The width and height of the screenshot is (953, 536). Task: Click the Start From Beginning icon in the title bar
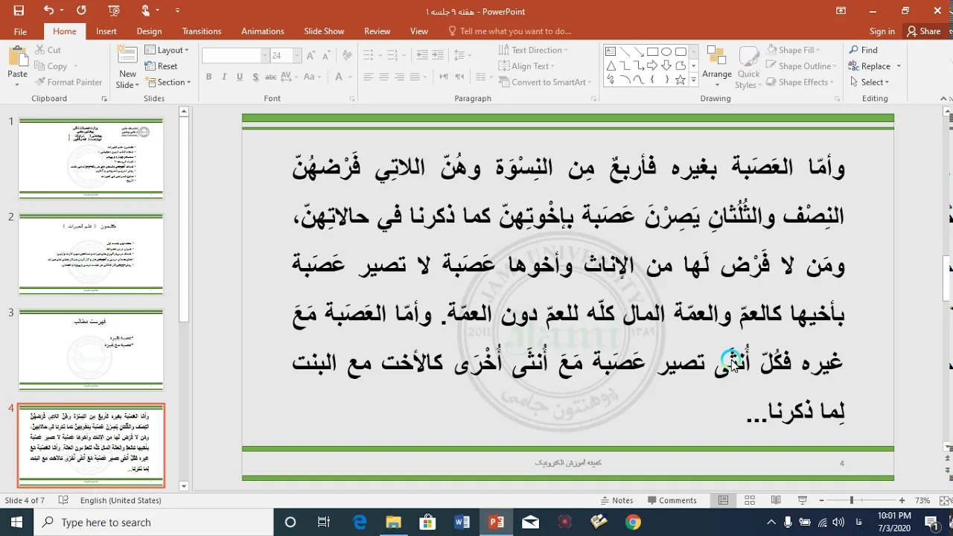click(x=113, y=10)
